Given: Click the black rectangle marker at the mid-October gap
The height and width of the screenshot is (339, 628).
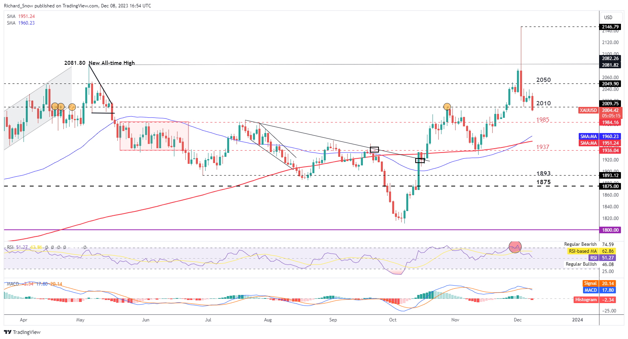Looking at the screenshot, I should 420,160.
